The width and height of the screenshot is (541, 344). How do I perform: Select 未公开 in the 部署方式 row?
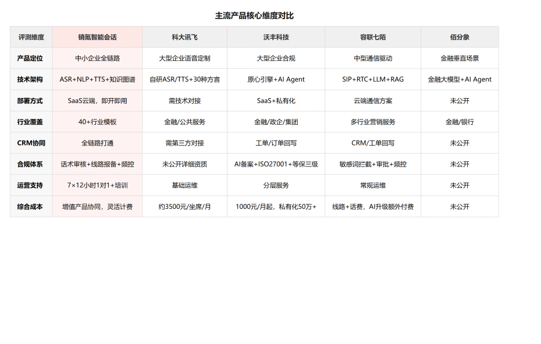pyautogui.click(x=460, y=101)
